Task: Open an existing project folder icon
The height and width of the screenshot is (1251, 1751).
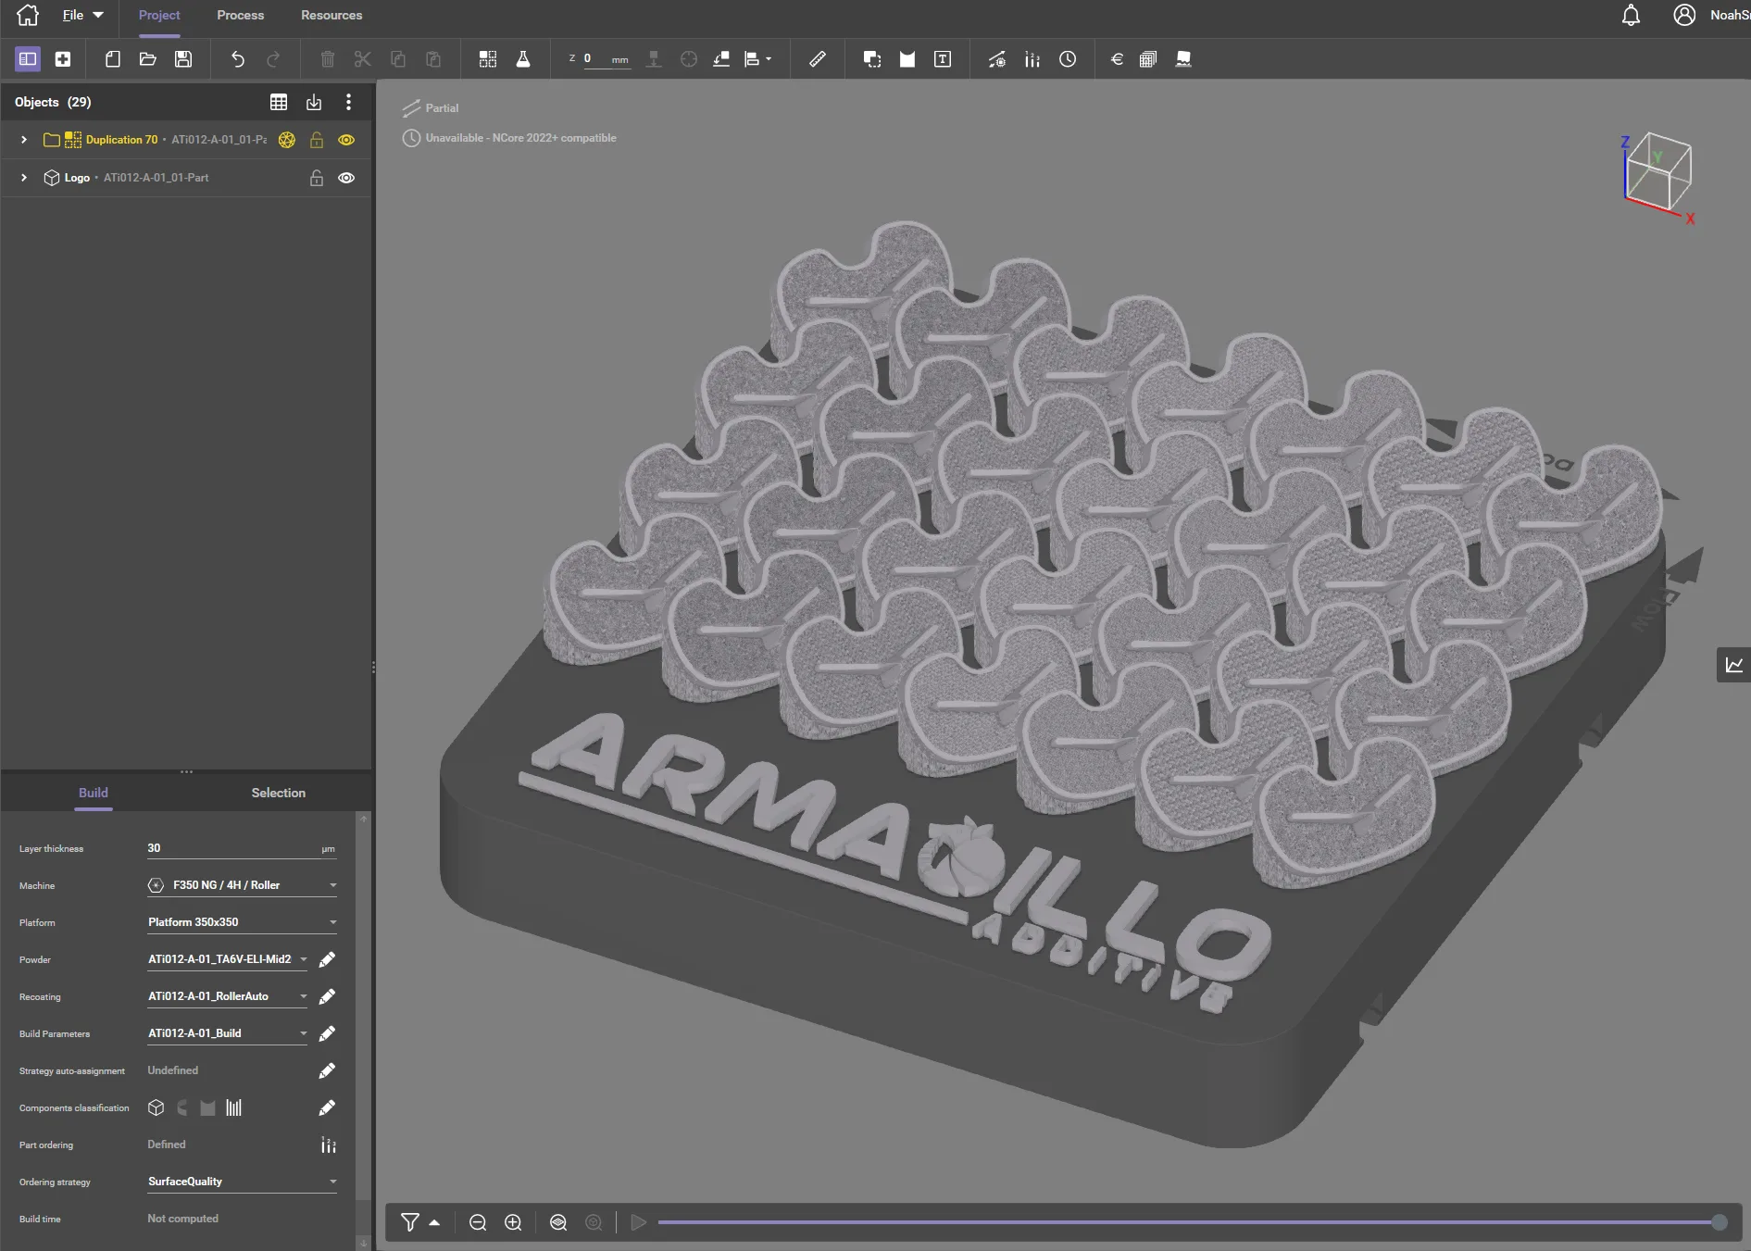Action: click(147, 59)
